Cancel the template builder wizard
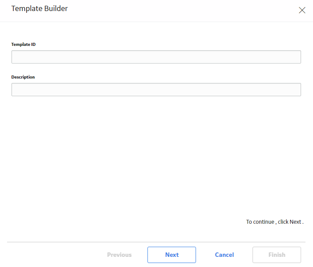313x267 pixels. (x=224, y=255)
